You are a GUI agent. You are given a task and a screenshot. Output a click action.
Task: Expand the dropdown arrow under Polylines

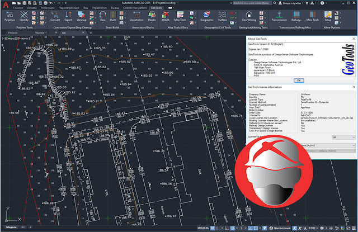pyautogui.click(x=10, y=22)
